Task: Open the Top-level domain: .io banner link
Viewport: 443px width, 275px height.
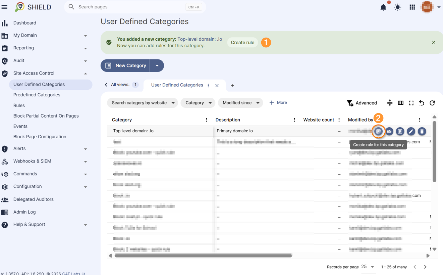Action: (200, 39)
